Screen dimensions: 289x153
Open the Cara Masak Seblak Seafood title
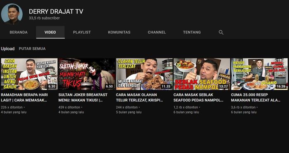click(199, 98)
